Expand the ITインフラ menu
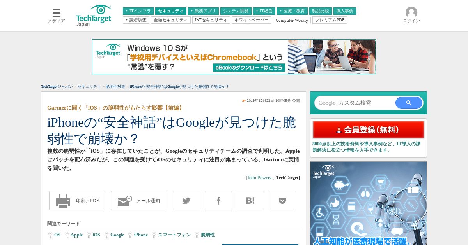Viewport: 468px width, 245px height. point(138,11)
